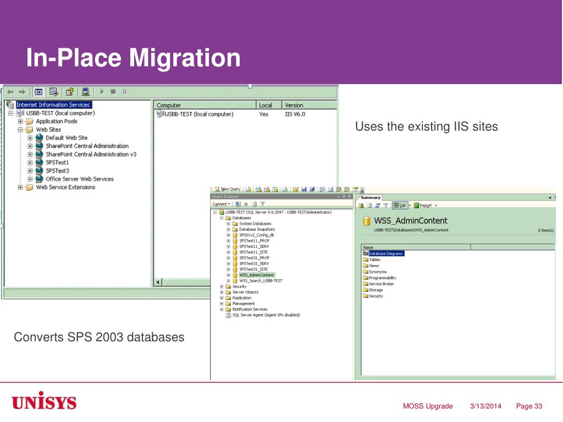Select the Programmability folder in Summary list
The width and height of the screenshot is (563, 422).
pos(383,277)
